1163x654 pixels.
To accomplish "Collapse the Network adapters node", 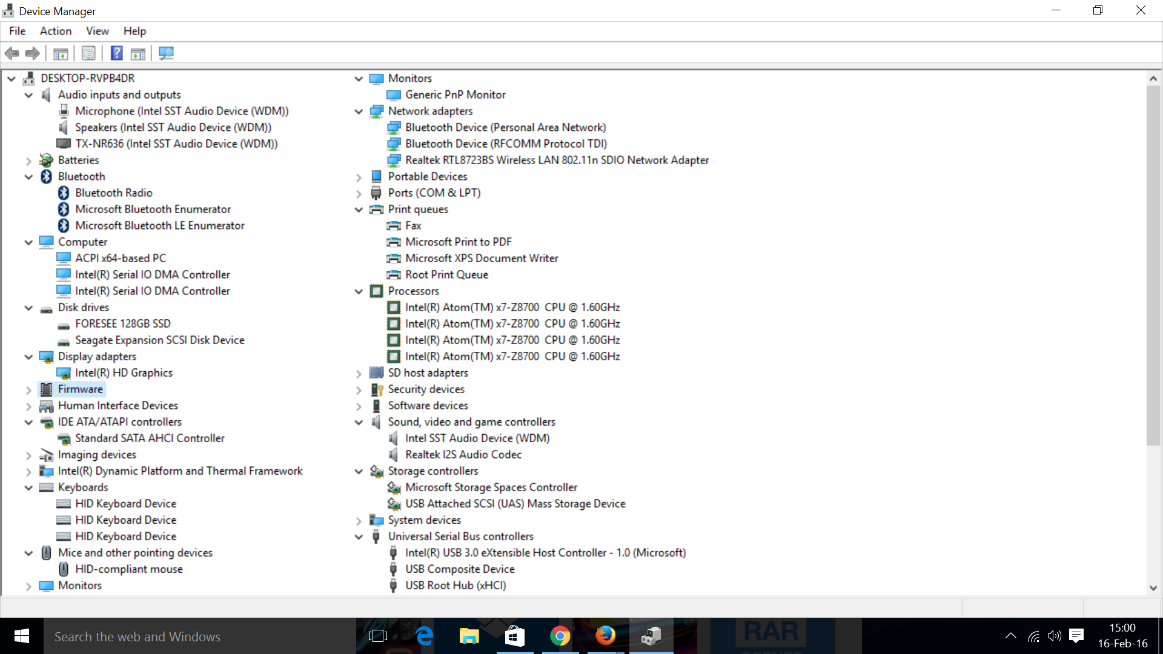I will click(x=359, y=111).
